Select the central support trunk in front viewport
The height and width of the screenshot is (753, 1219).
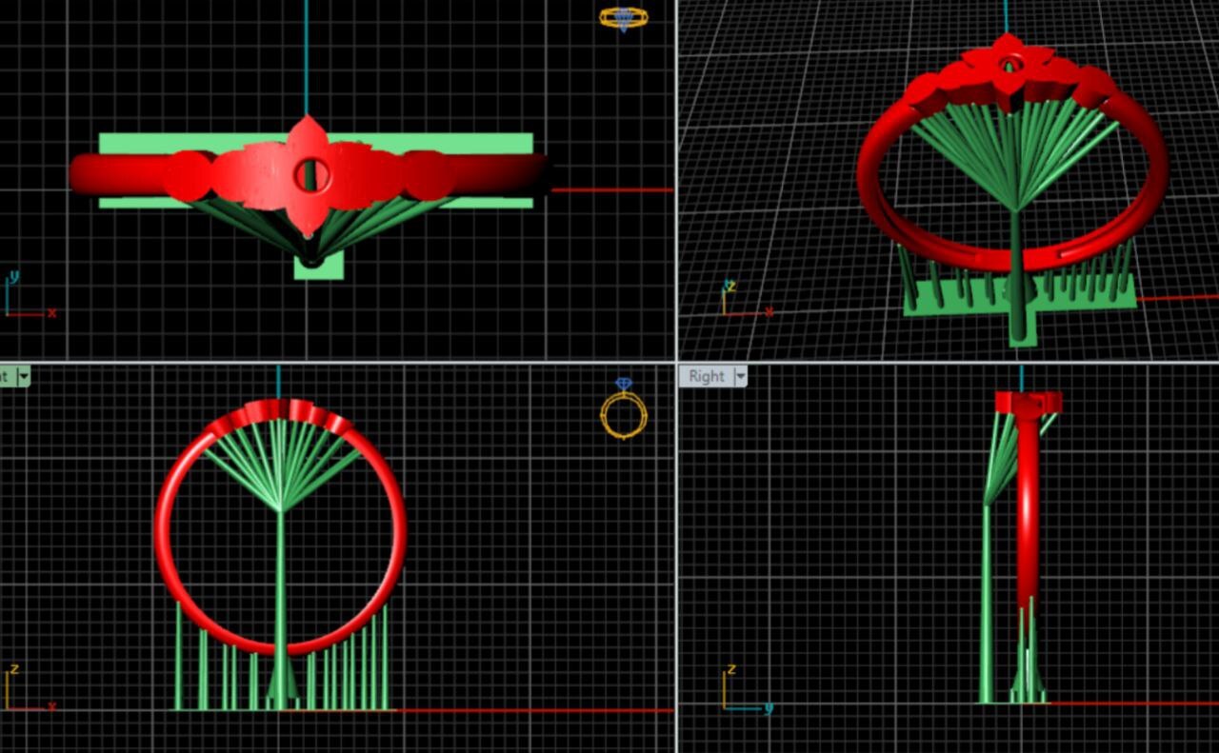280,590
